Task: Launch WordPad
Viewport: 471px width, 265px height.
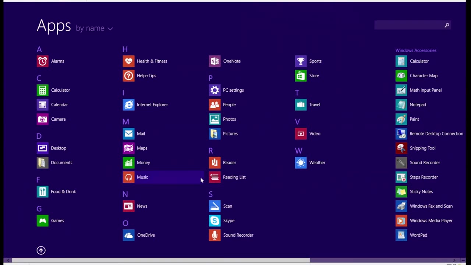Action: 401,235
